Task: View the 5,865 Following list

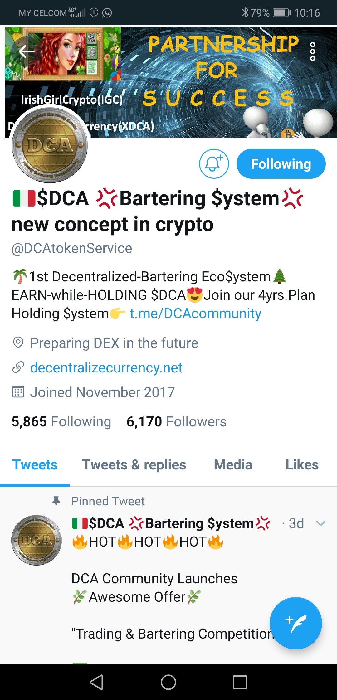Action: [x=61, y=422]
